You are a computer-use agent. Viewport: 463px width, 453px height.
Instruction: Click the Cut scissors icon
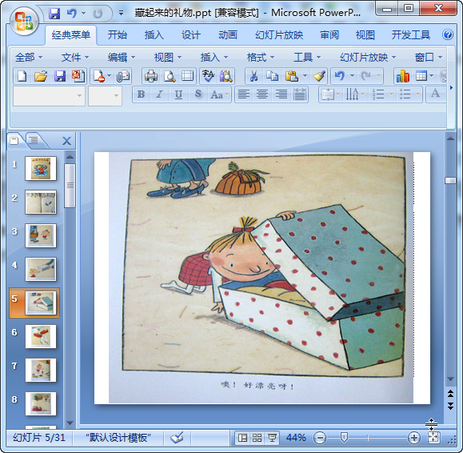253,76
